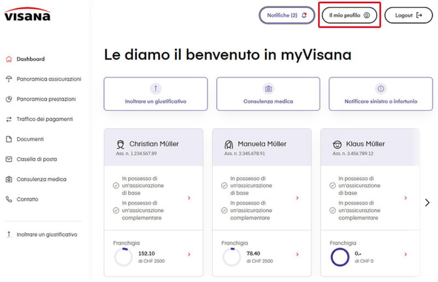Click Klaus Müller's franchigia progress circle
The height and width of the screenshot is (282, 438).
coord(339,257)
